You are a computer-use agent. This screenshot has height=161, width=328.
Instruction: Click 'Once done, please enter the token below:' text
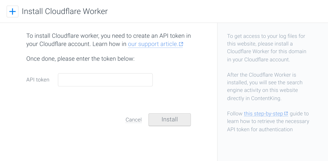point(80,59)
